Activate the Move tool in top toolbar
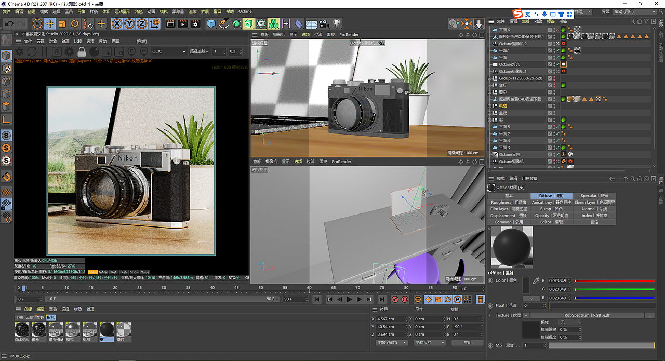 coord(50,23)
